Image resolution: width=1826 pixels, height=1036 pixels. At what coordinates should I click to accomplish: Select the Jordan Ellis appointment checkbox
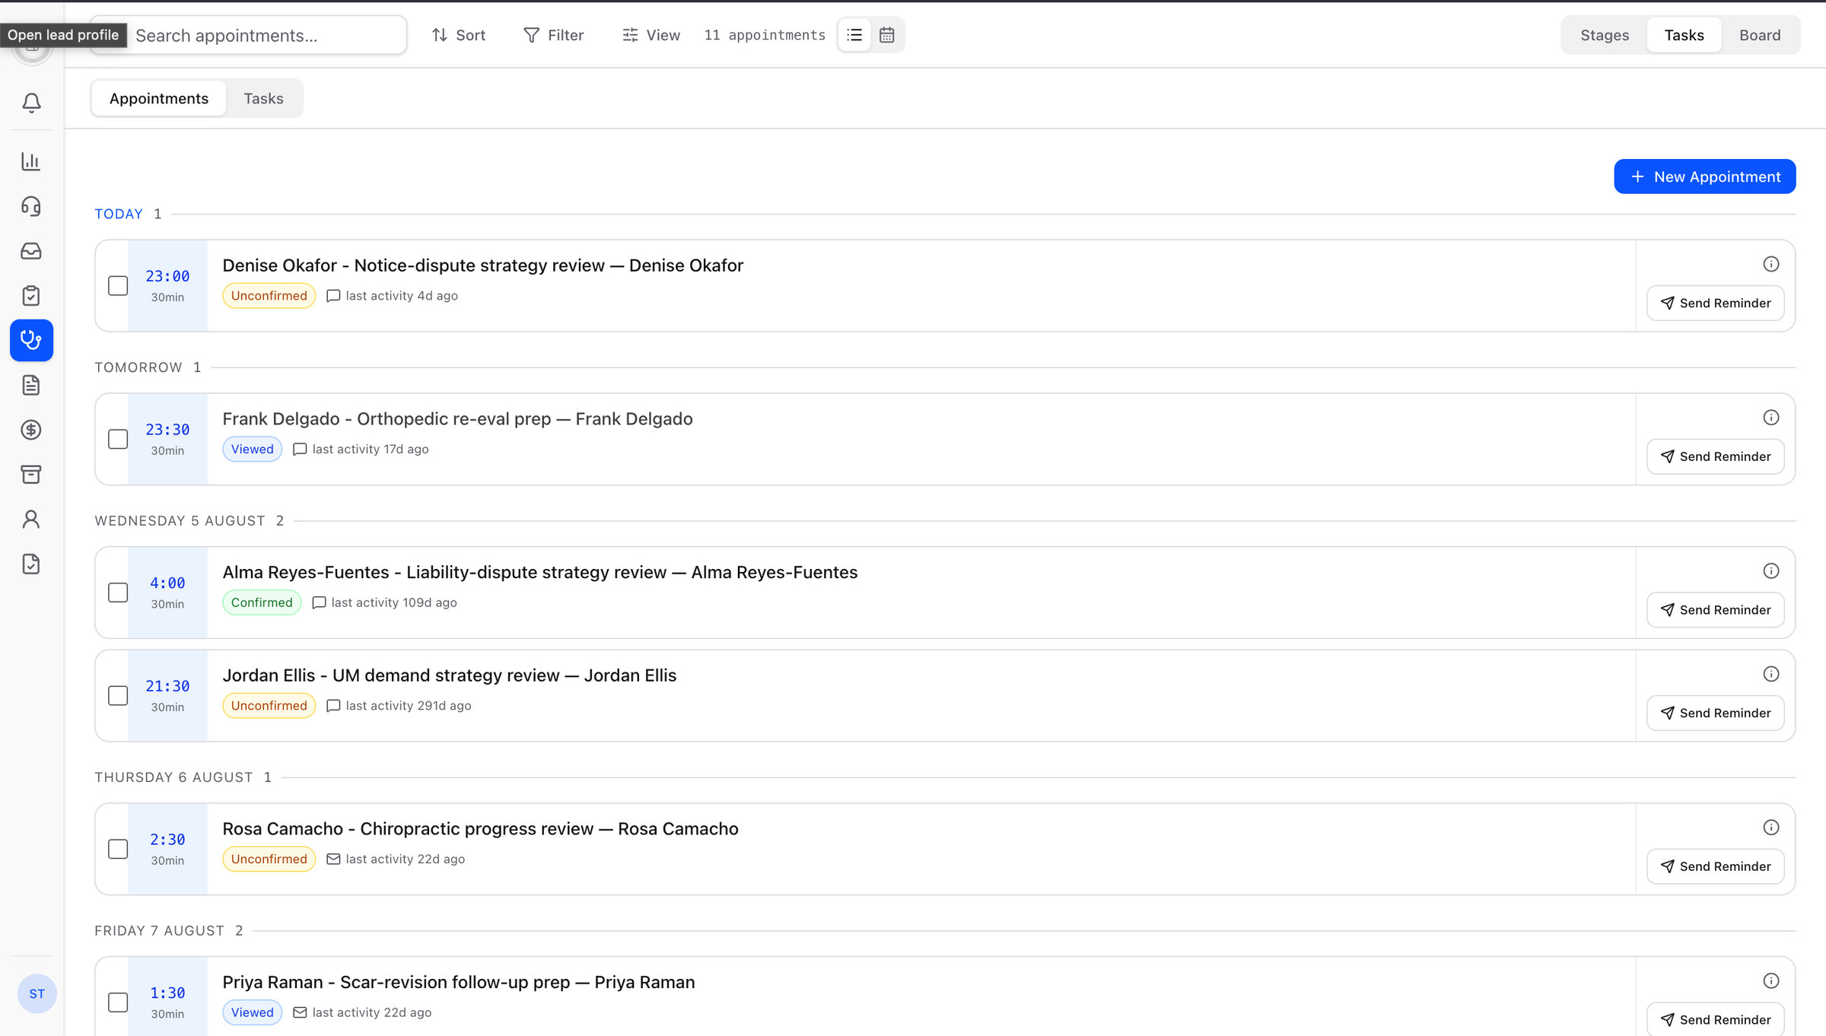(118, 696)
